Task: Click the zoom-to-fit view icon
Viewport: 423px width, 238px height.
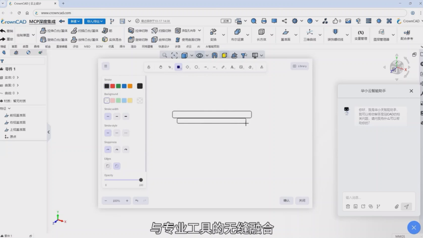Action: (174, 55)
